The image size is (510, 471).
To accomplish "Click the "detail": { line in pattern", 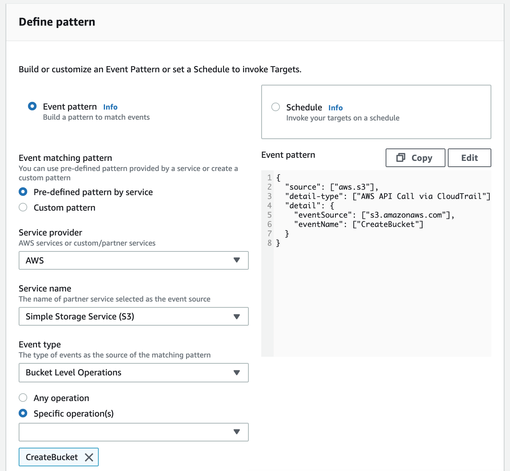I will tap(309, 206).
